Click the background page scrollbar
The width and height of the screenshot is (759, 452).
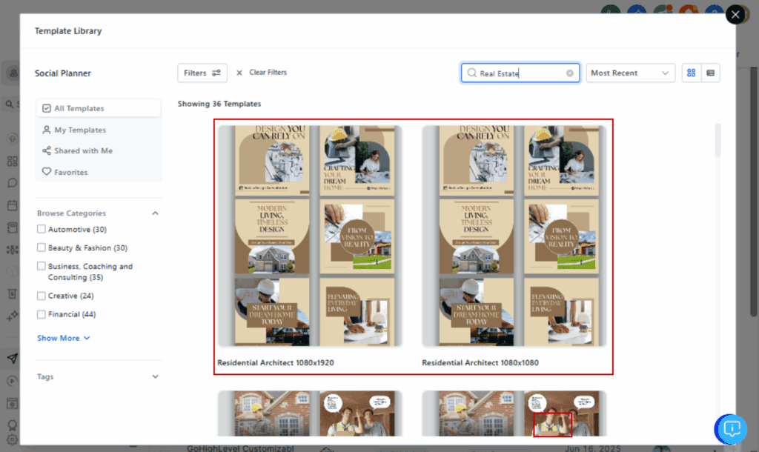[x=754, y=191]
